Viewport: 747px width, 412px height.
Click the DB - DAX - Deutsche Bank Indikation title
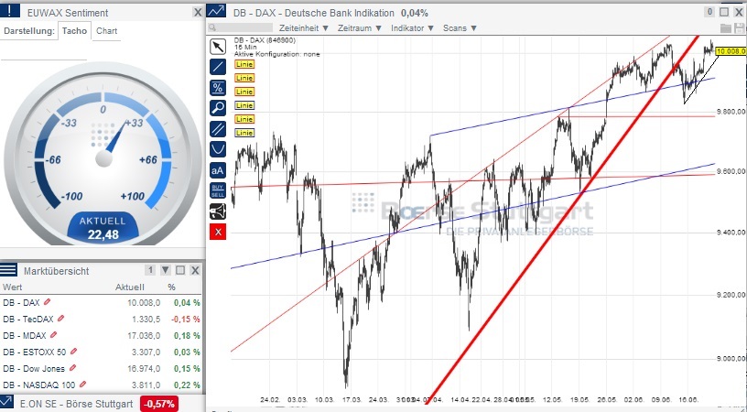point(314,13)
